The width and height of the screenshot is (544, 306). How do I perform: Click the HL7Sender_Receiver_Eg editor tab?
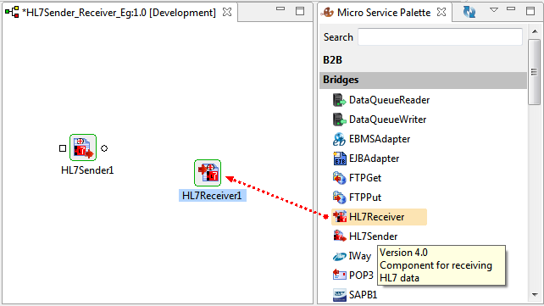(119, 13)
